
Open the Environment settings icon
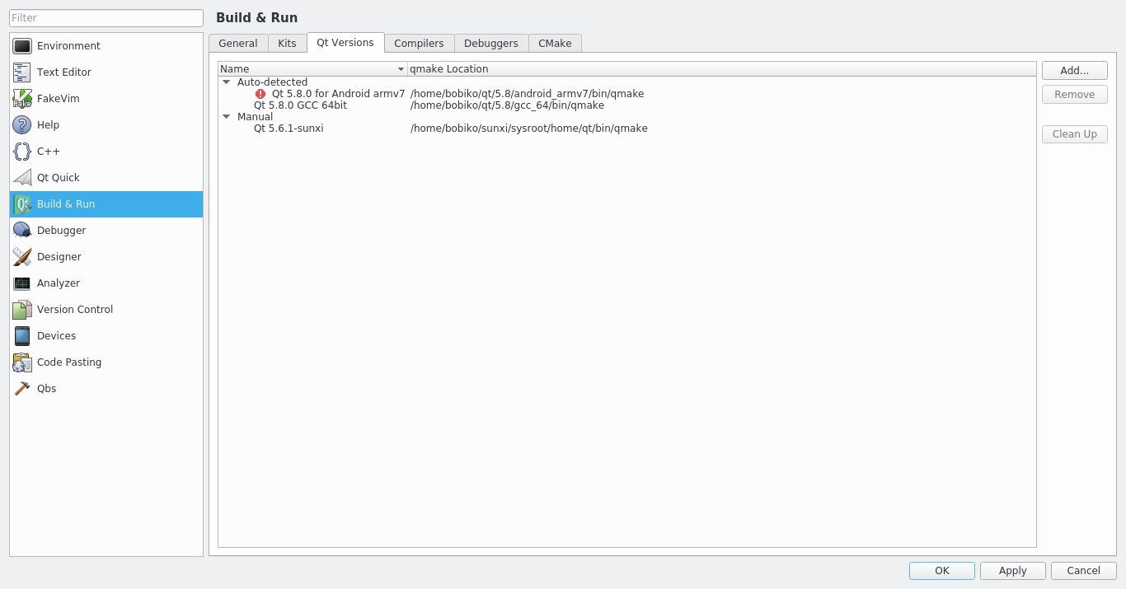point(22,46)
